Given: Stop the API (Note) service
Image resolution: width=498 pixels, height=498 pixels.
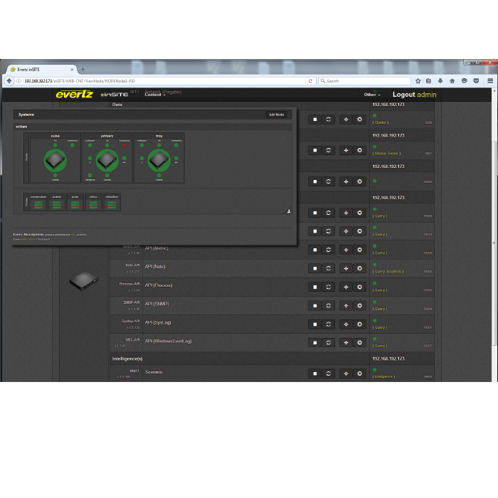Looking at the screenshot, I should click(x=314, y=268).
